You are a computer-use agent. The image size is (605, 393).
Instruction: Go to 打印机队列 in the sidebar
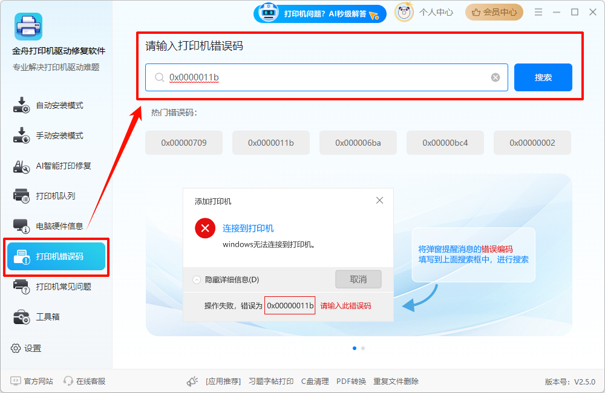point(56,196)
